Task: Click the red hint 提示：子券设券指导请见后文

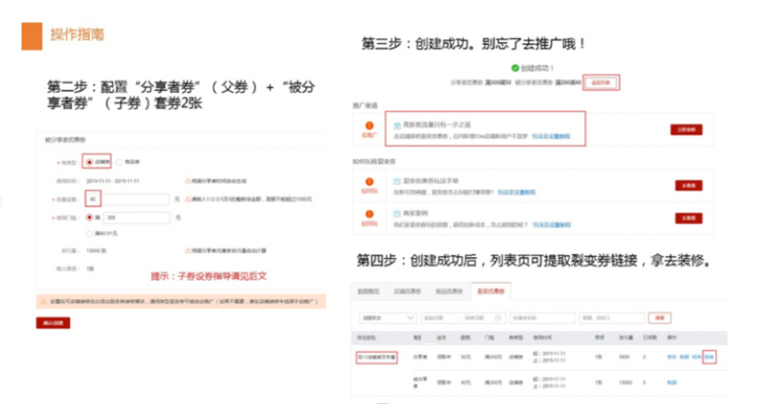Action: [x=208, y=277]
